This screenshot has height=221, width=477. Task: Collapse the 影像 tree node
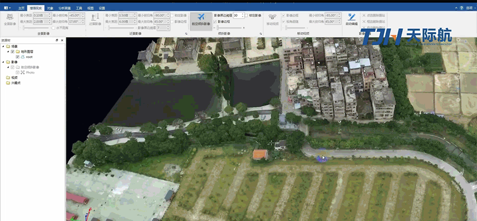tap(3, 62)
